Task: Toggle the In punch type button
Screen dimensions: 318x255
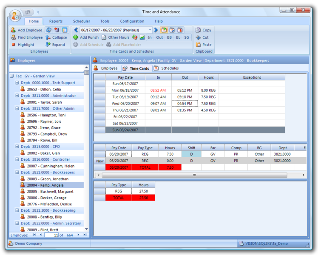Action: [150, 37]
